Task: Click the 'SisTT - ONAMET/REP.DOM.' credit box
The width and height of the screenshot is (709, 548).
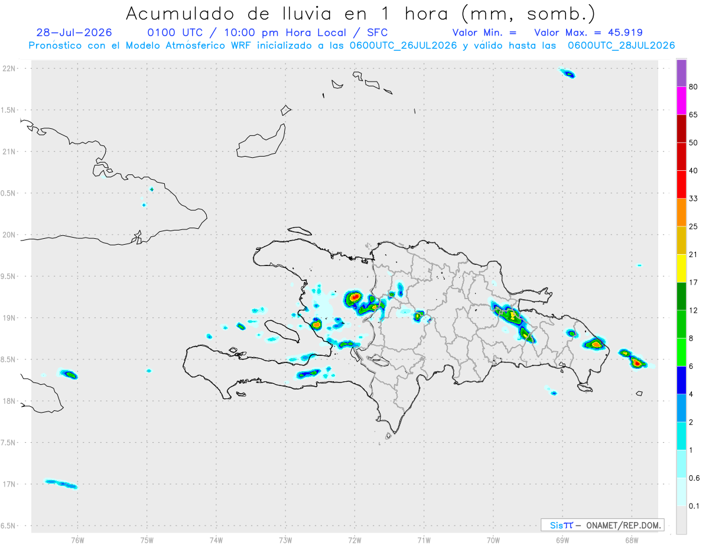Action: click(x=603, y=525)
